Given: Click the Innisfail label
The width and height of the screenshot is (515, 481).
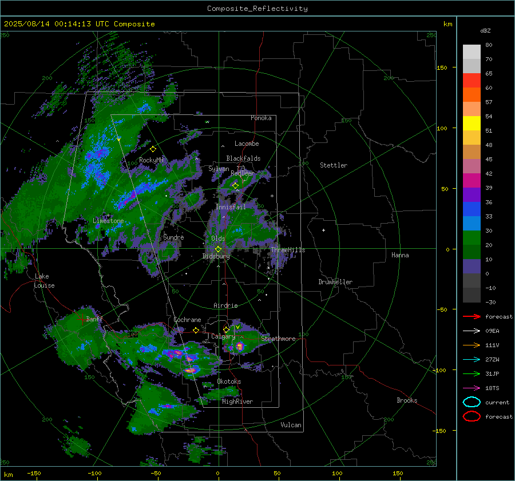Looking at the screenshot, I should (x=231, y=207).
